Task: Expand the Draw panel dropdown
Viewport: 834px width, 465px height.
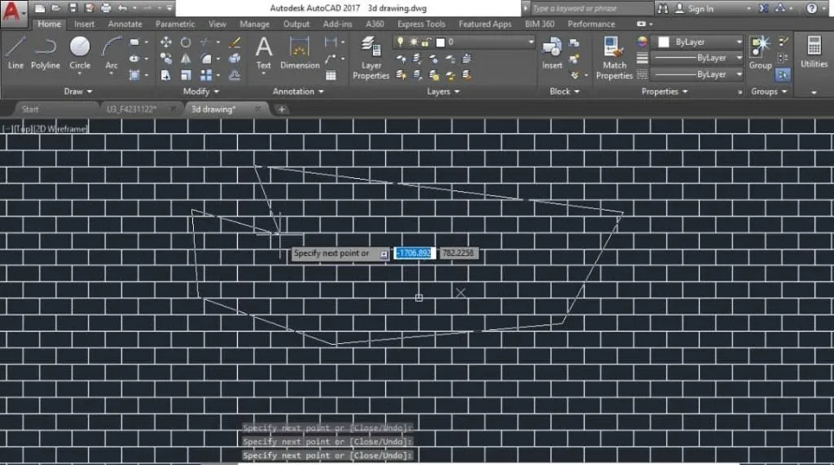Action: click(77, 91)
